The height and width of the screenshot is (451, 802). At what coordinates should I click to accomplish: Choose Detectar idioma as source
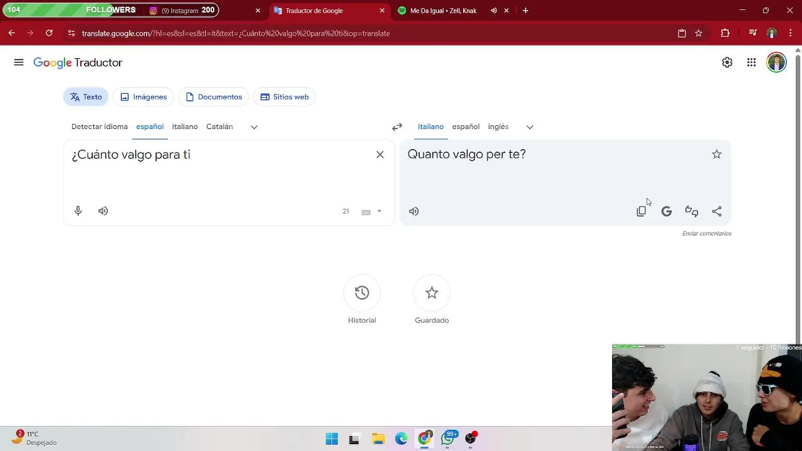pyautogui.click(x=100, y=127)
